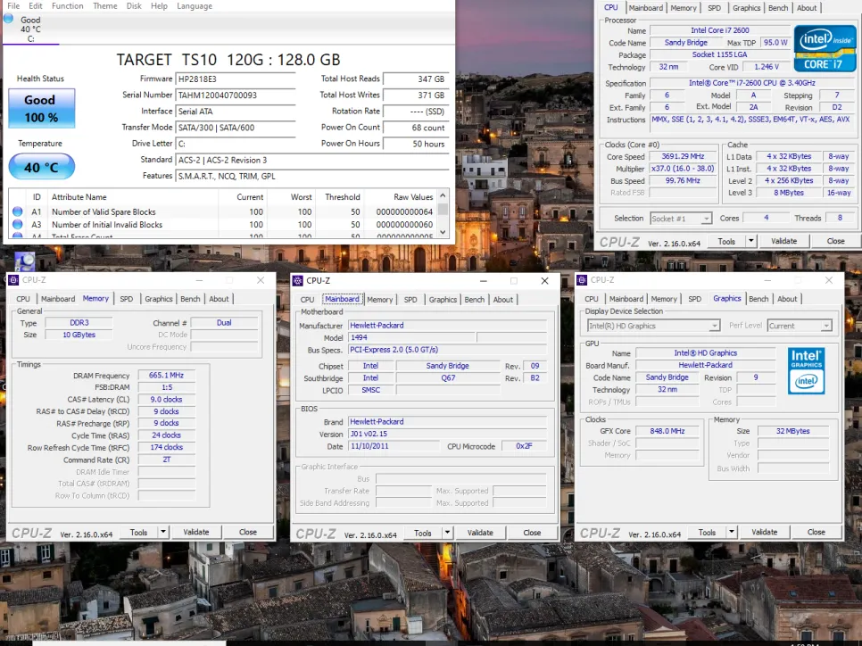The image size is (862, 646).
Task: Click the blue status circle for attribute A1
Action: point(18,211)
